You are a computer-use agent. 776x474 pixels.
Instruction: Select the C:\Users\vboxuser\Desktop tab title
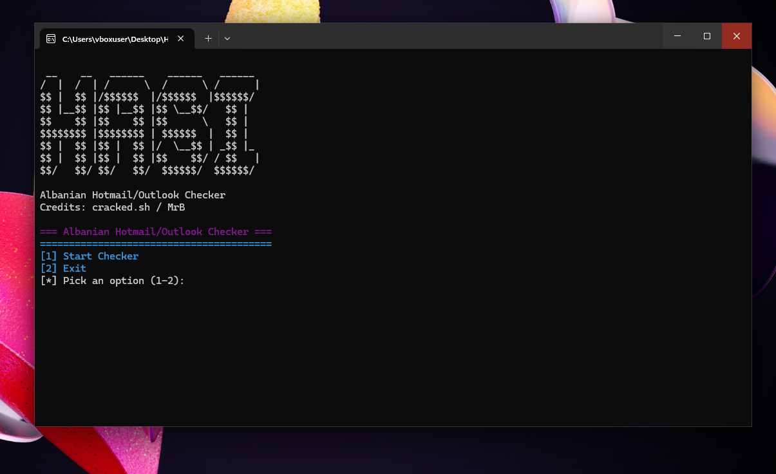pos(115,39)
